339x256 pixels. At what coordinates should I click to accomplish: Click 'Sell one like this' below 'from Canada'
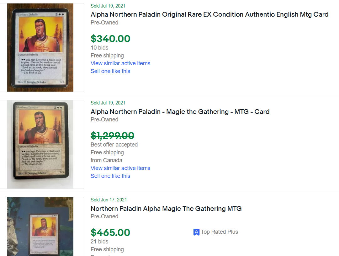110,176
